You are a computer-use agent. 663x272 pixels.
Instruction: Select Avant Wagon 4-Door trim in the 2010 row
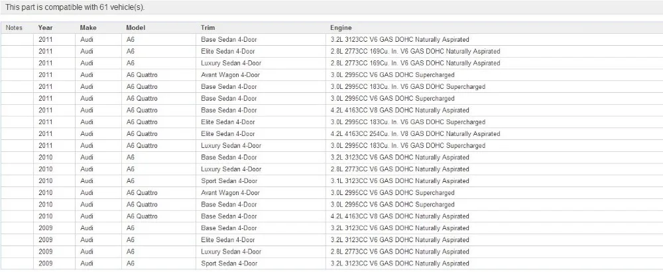pyautogui.click(x=231, y=193)
